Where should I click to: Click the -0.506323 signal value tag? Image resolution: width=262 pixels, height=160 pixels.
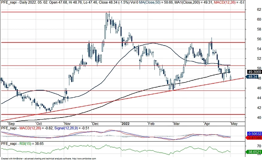tap(255, 134)
